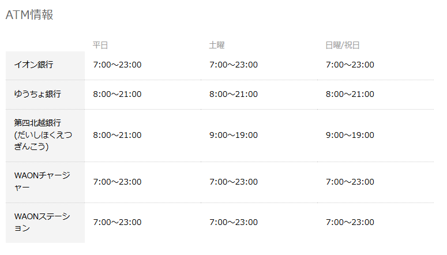The height and width of the screenshot is (255, 447).
Task: Select the 平日 column header
Action: (x=100, y=46)
